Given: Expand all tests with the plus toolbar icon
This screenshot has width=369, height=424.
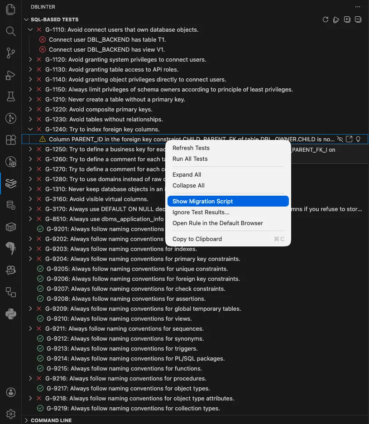Looking at the screenshot, I should [x=346, y=19].
